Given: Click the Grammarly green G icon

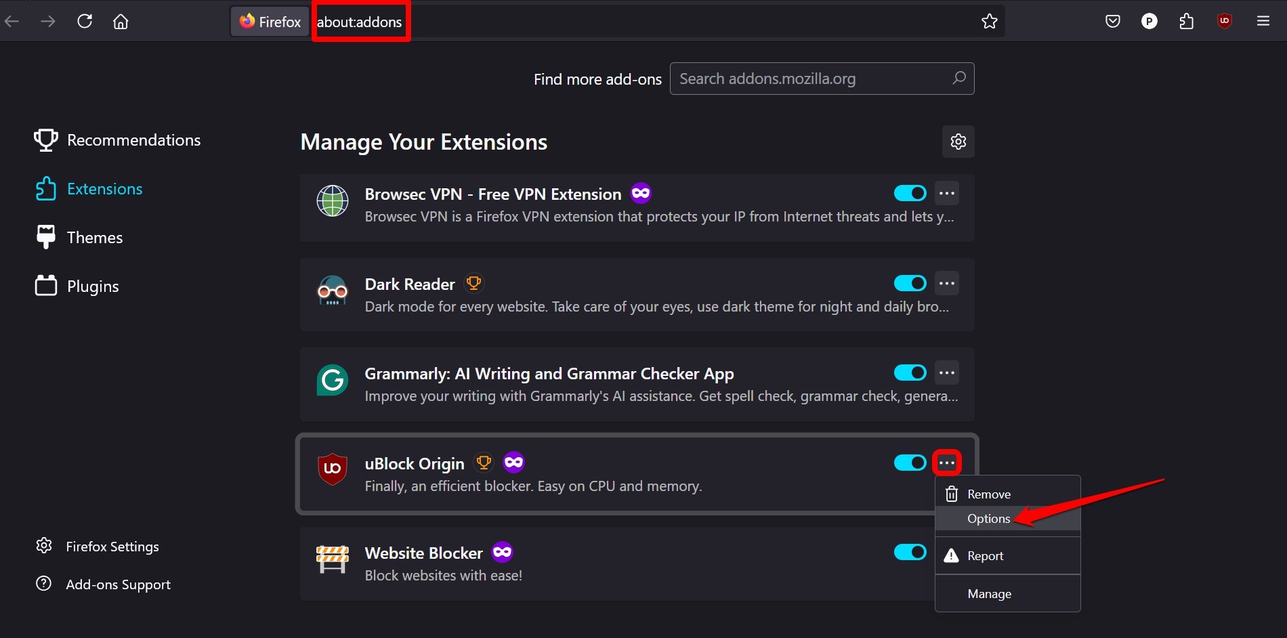Looking at the screenshot, I should tap(333, 381).
